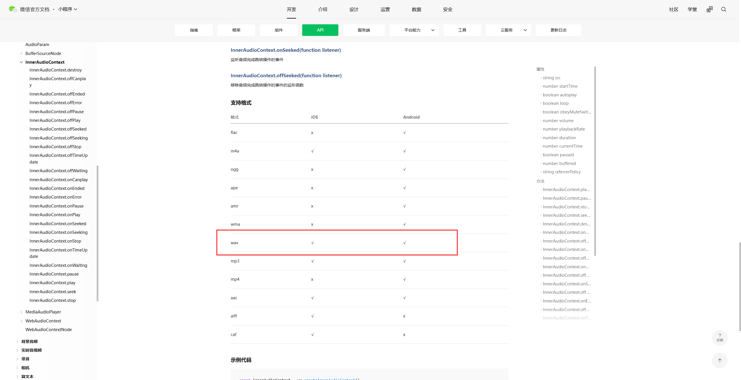Select the 设计 top menu item

point(354,10)
